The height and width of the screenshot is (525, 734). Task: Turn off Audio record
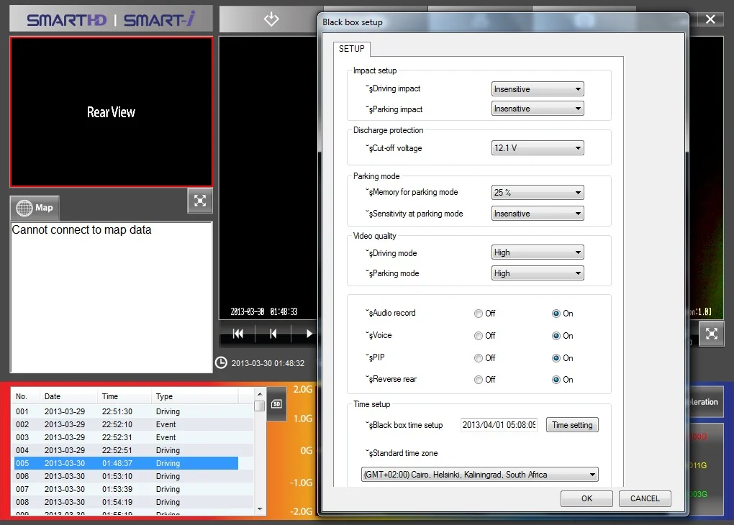coord(479,314)
